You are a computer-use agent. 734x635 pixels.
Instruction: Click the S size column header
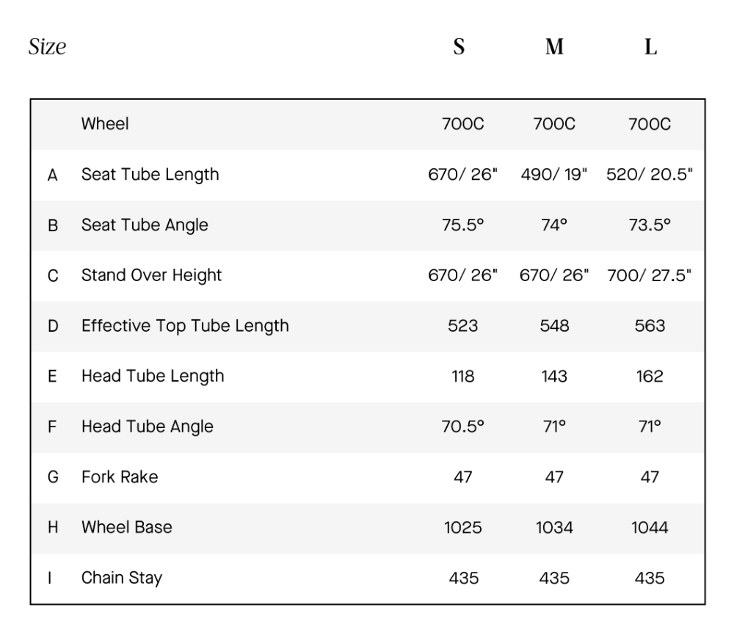point(459,48)
